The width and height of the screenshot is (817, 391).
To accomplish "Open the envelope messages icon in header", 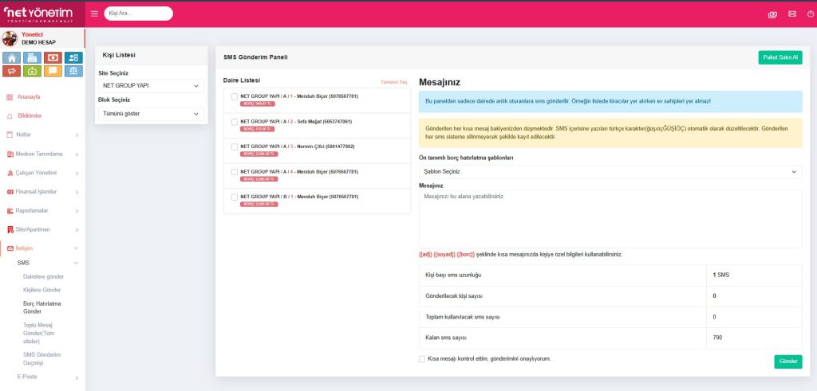I will (791, 14).
